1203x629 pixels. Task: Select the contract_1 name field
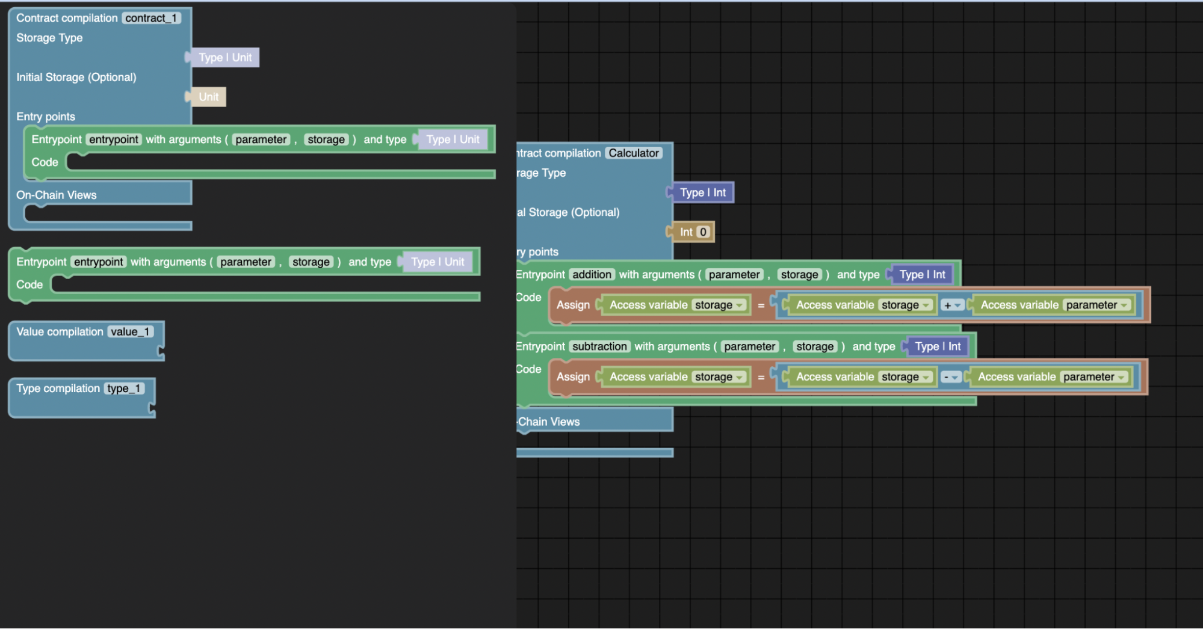click(151, 18)
